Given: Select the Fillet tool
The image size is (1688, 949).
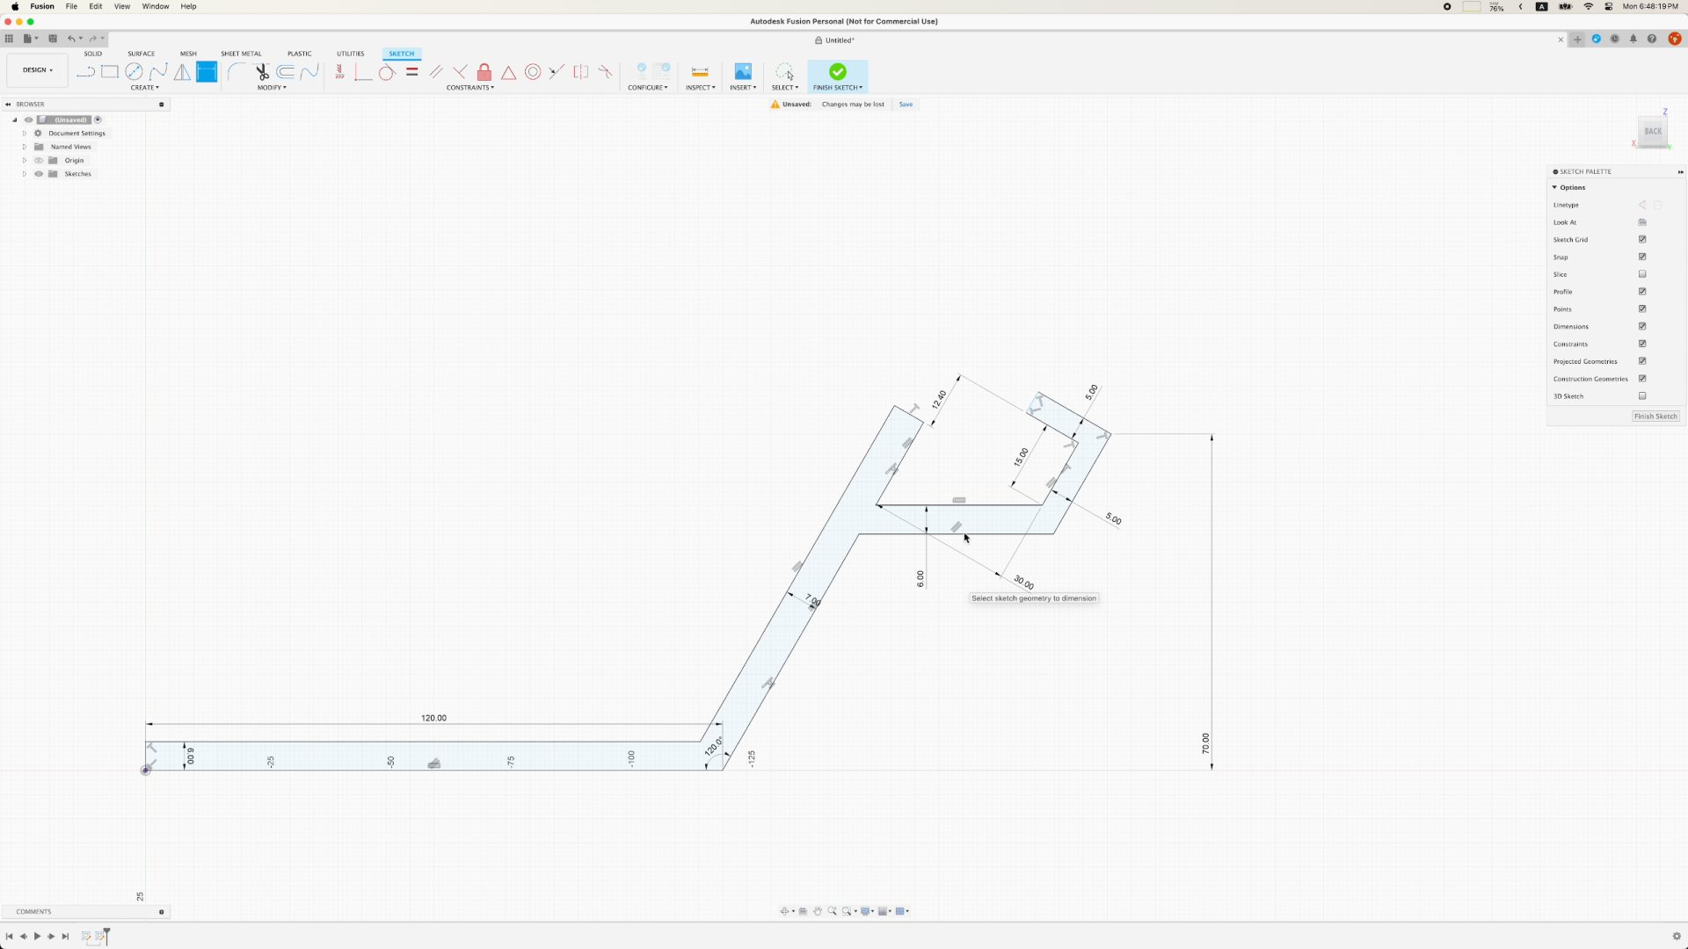Looking at the screenshot, I should click(236, 72).
